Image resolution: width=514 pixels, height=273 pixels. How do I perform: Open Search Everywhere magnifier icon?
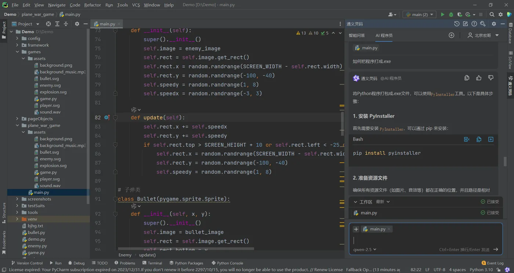492,15
